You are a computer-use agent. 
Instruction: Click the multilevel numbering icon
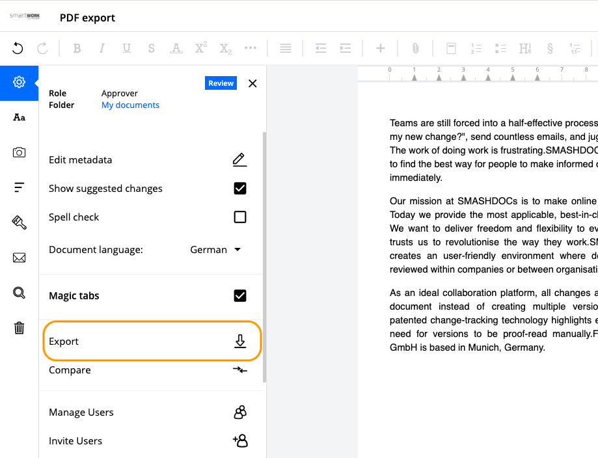pyautogui.click(x=575, y=48)
